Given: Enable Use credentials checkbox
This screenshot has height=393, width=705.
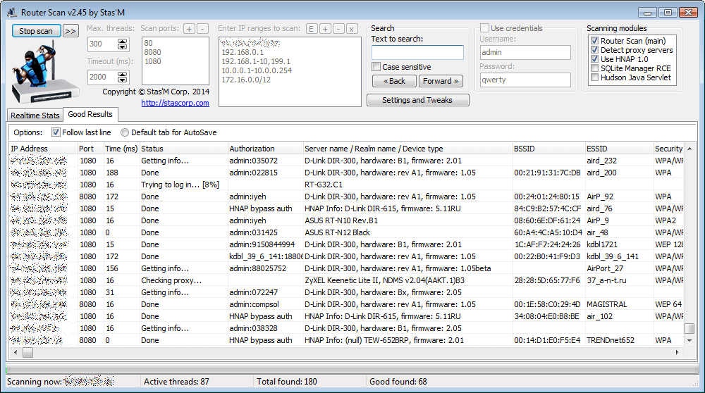Looking at the screenshot, I should point(485,28).
